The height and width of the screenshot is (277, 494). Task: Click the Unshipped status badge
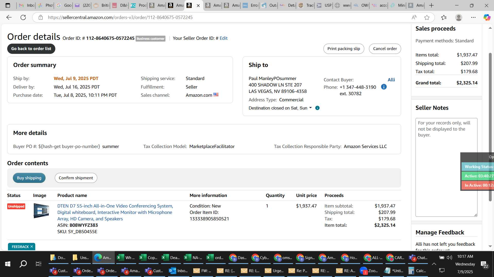16,206
